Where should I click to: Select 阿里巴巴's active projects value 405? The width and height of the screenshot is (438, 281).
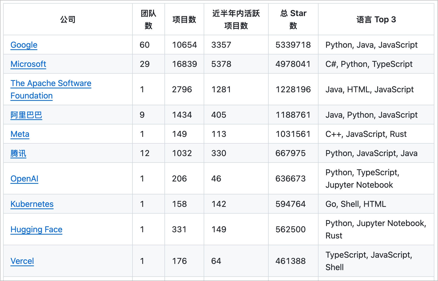[219, 115]
